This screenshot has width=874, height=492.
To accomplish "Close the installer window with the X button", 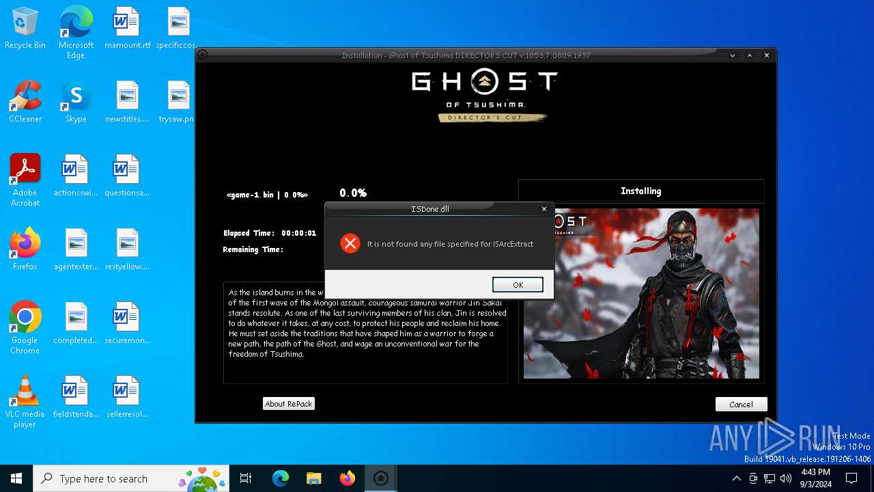I will click(767, 55).
